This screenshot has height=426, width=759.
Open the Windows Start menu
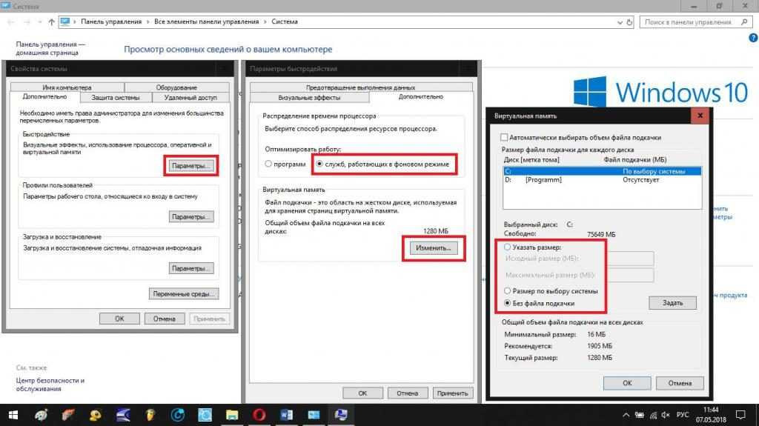13,415
